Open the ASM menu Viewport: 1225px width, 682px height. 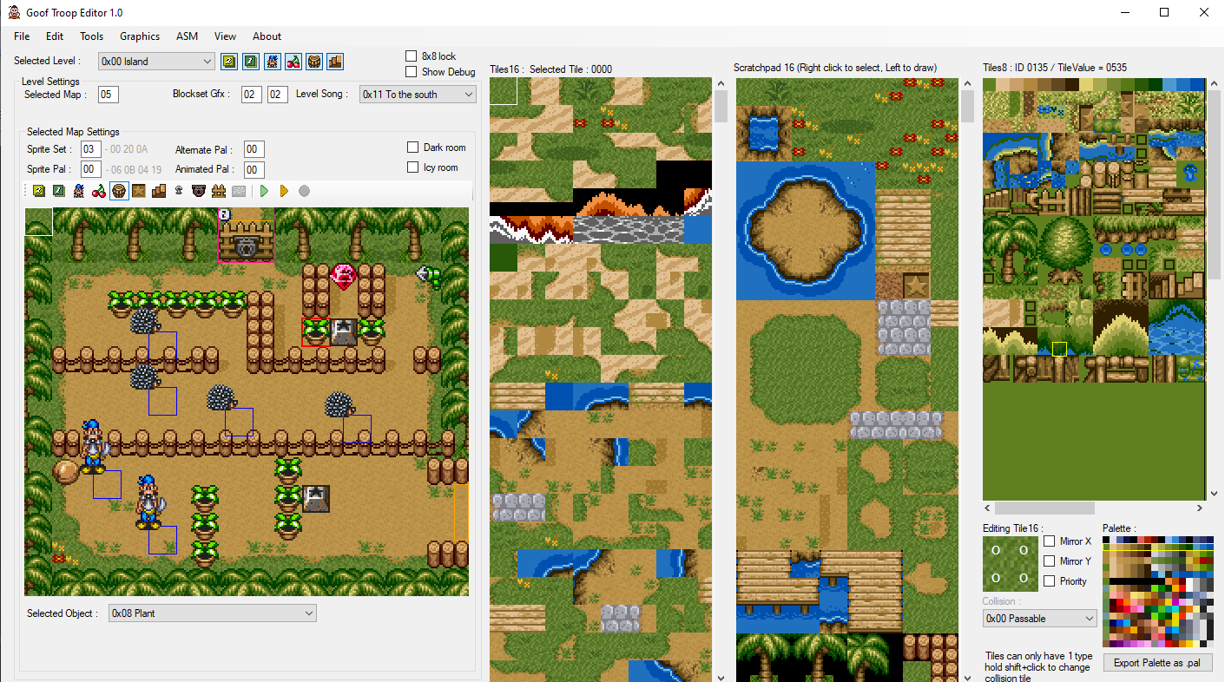click(187, 36)
